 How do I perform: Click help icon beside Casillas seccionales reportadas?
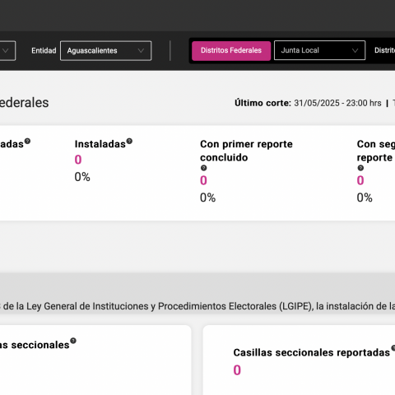393,348
